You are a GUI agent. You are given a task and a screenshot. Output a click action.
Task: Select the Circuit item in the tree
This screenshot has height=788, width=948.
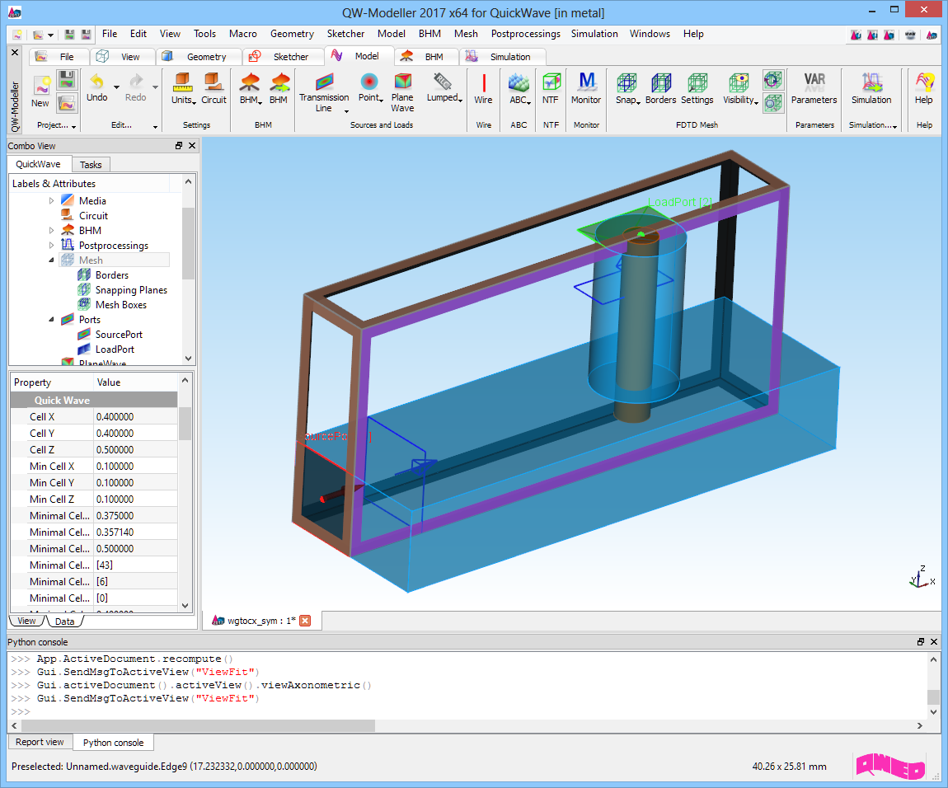[x=94, y=216]
